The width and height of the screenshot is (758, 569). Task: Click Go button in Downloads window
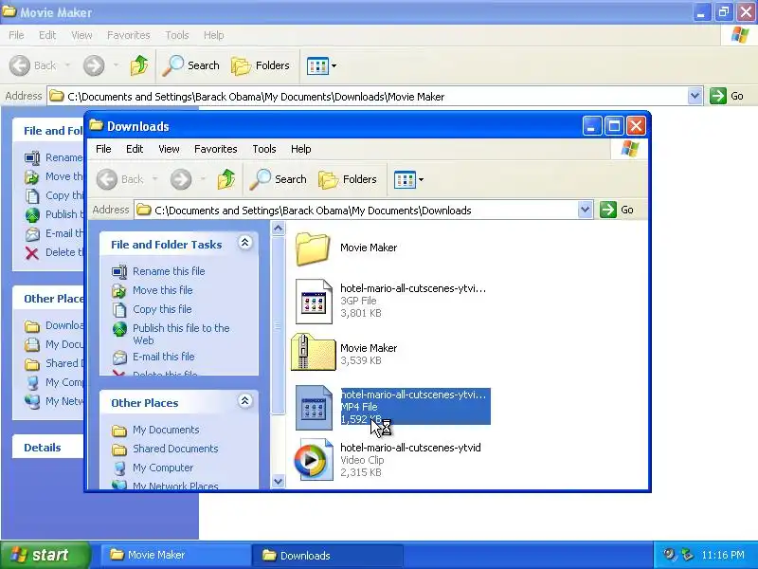[617, 210]
